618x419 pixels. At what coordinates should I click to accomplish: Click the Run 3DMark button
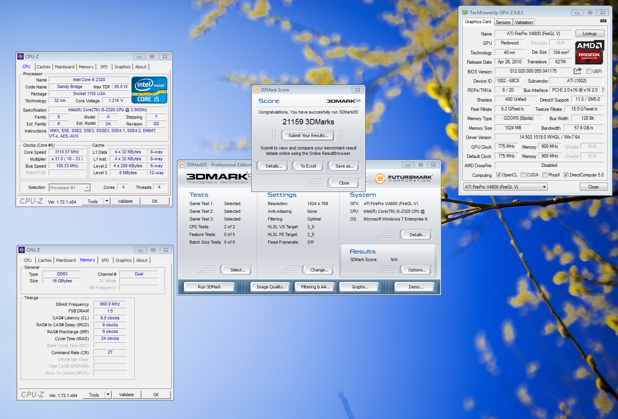pyautogui.click(x=209, y=287)
